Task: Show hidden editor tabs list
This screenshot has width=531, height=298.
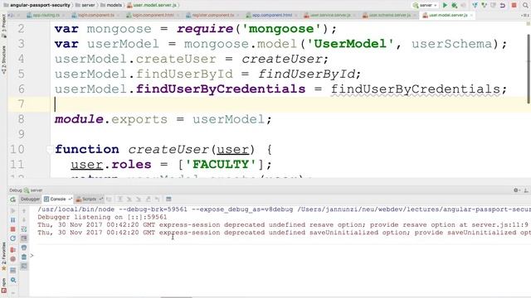Action: (524, 15)
